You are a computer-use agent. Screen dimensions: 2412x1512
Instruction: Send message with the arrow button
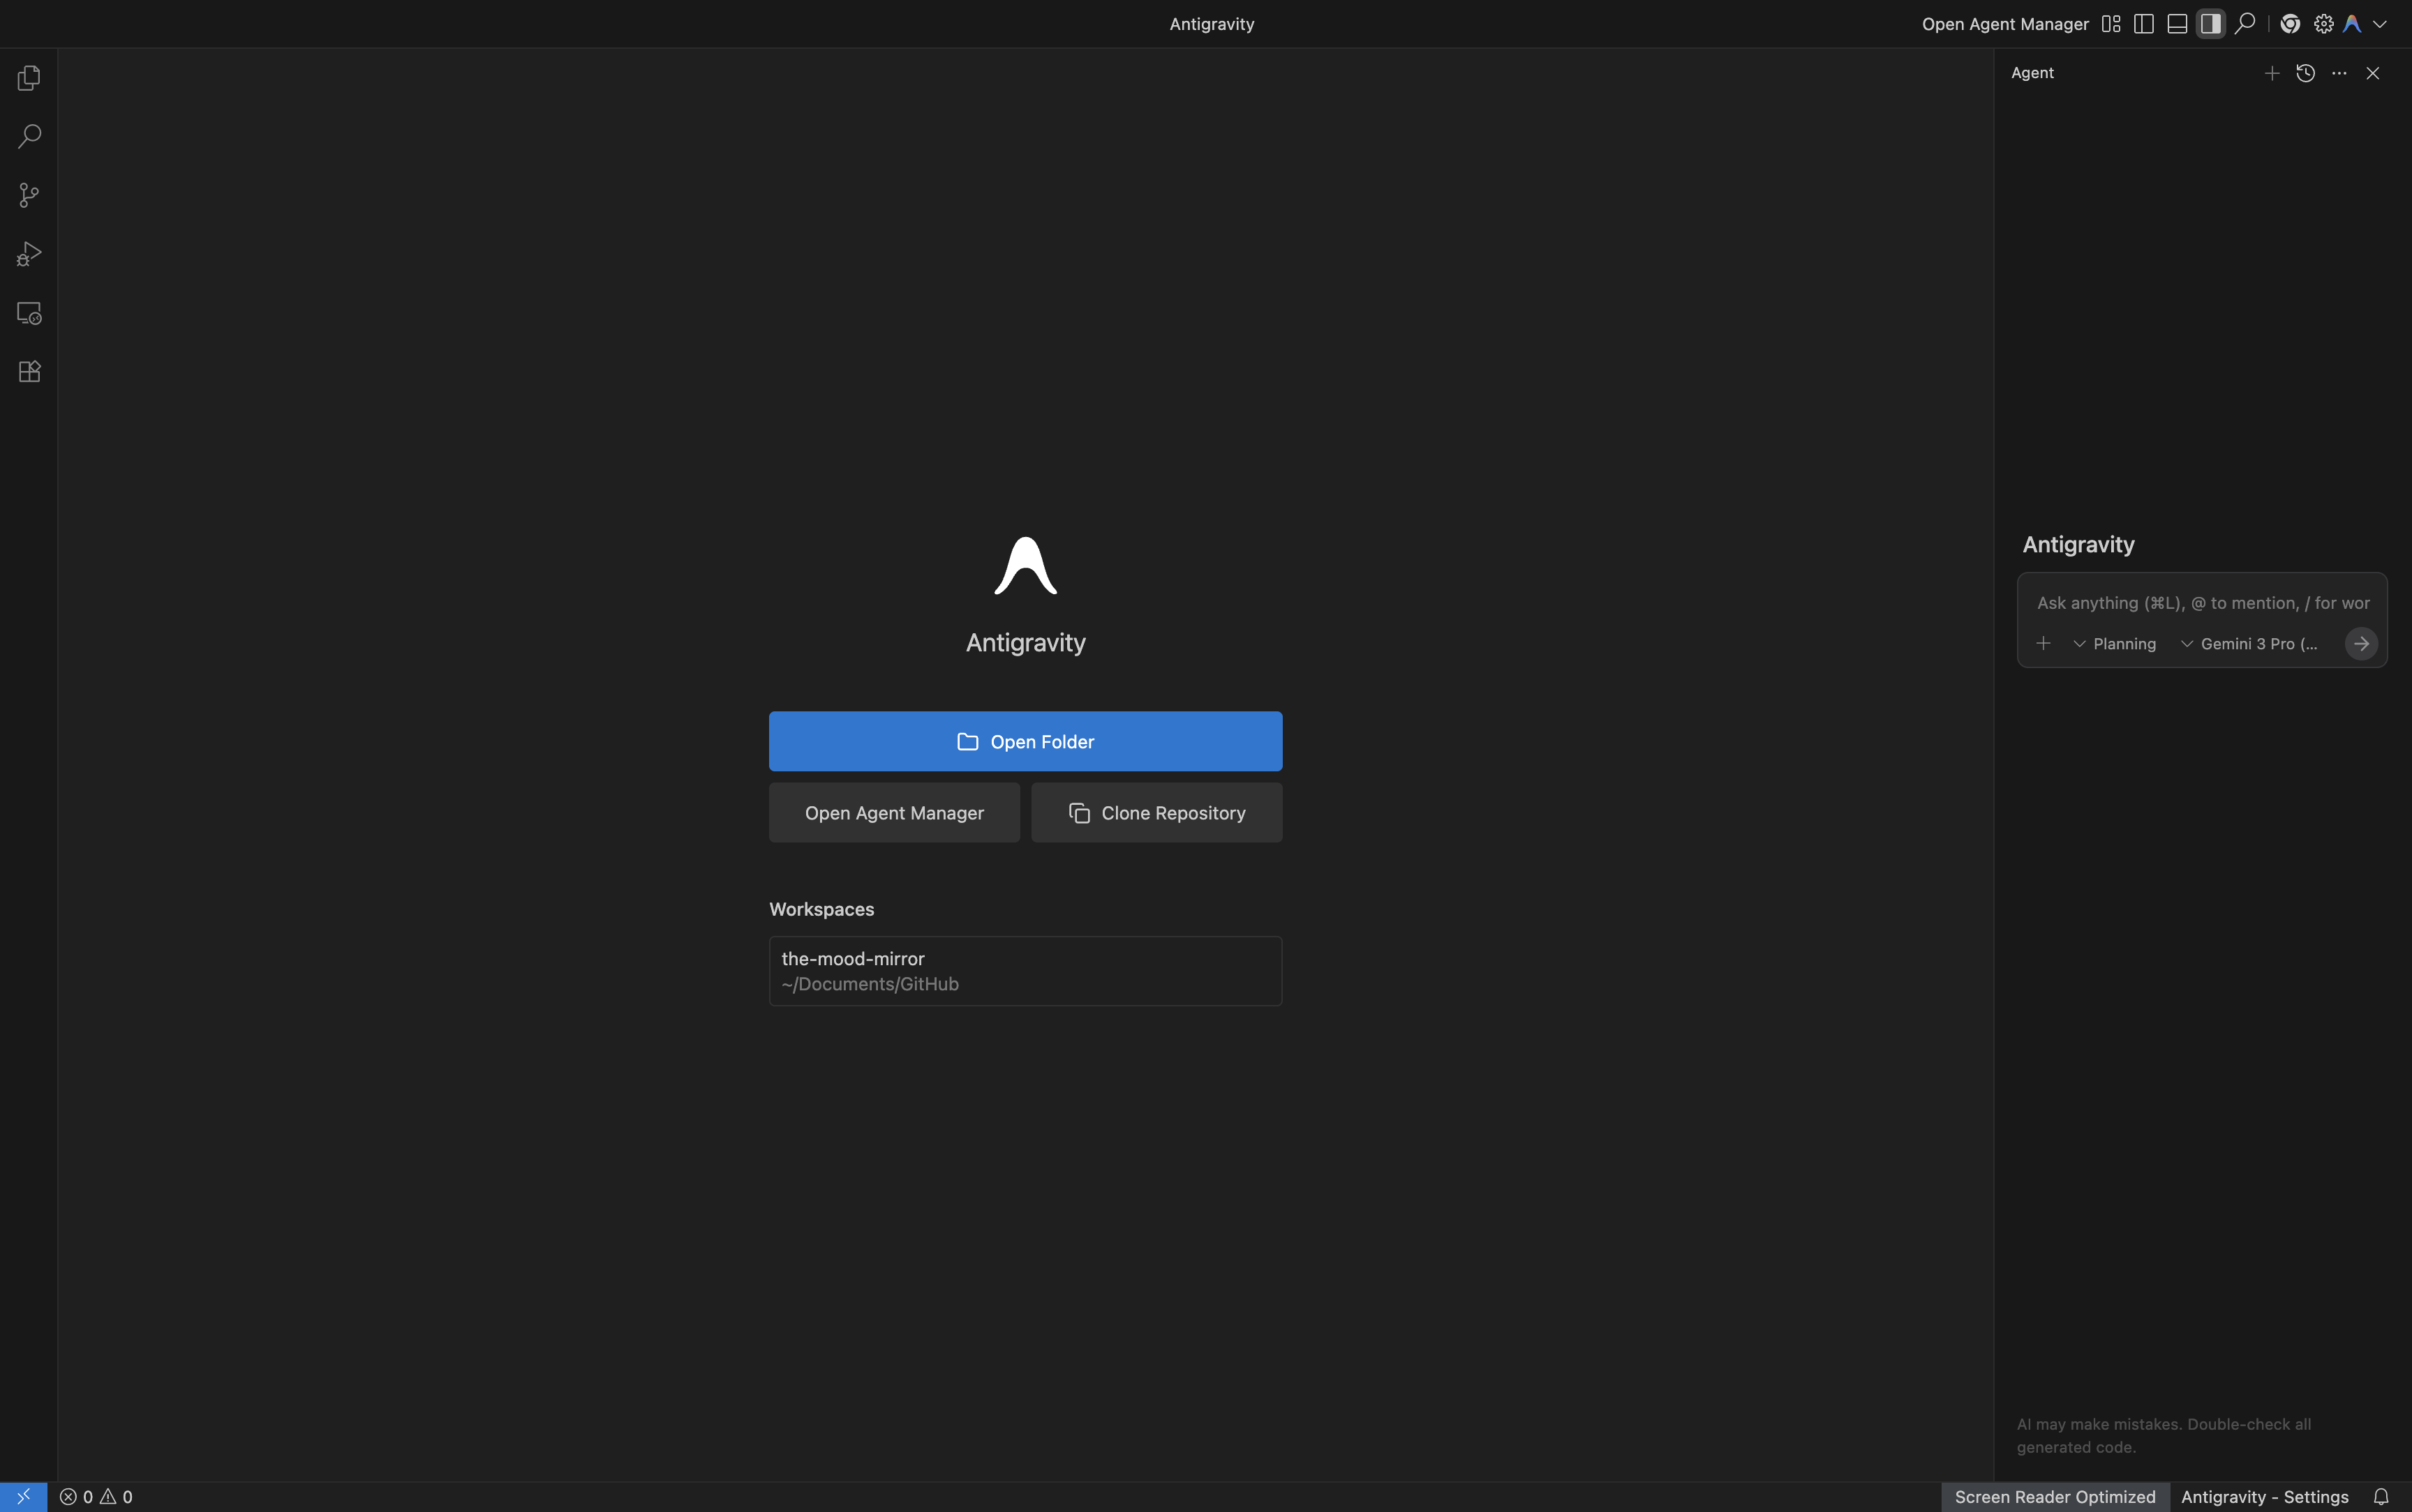(x=2361, y=643)
